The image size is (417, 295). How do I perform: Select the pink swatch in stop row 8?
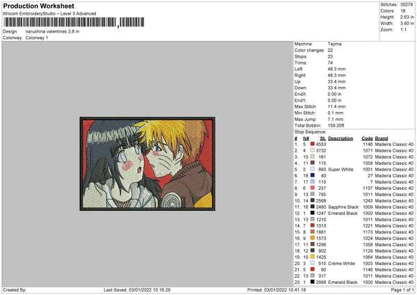[x=313, y=188]
